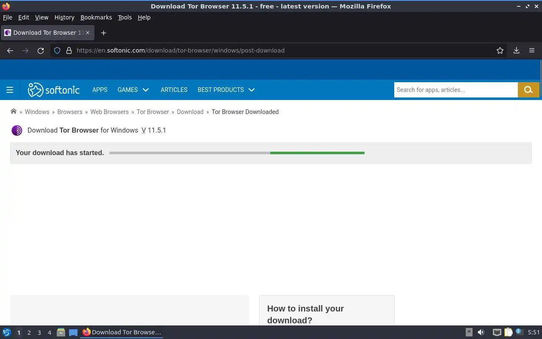This screenshot has width=542, height=339.
Task: View site security padlock info
Action: click(69, 50)
